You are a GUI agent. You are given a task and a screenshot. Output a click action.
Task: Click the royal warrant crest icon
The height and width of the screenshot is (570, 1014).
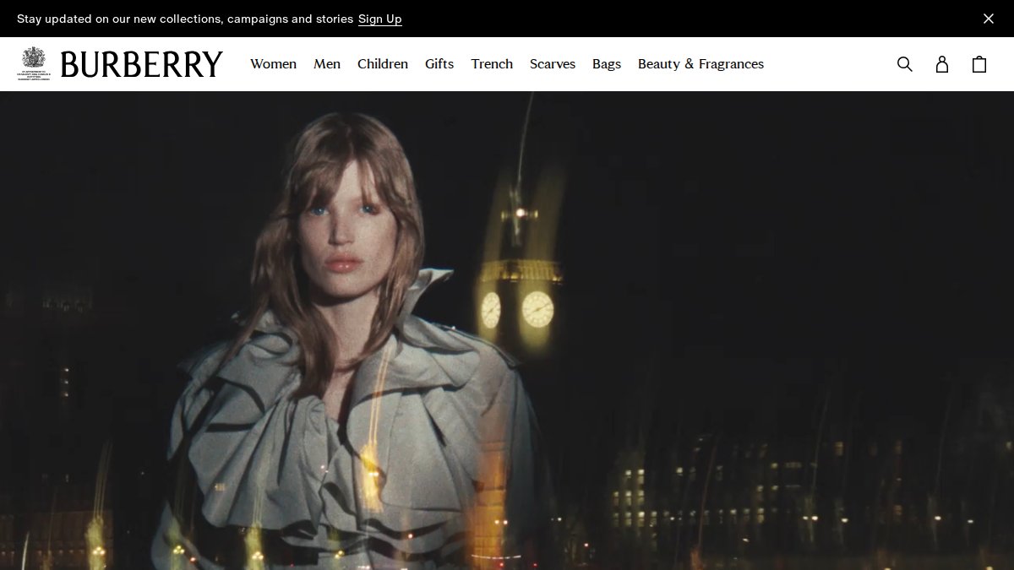(x=34, y=64)
